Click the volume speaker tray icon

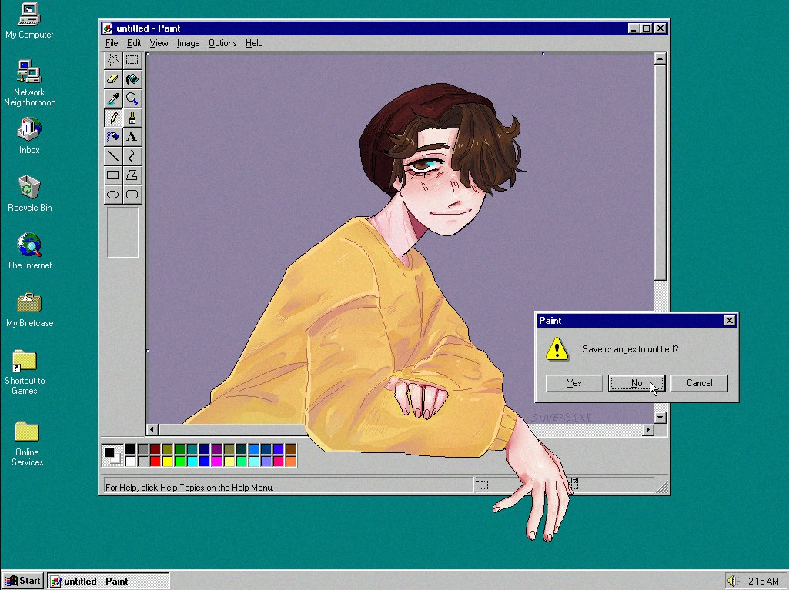coord(732,581)
